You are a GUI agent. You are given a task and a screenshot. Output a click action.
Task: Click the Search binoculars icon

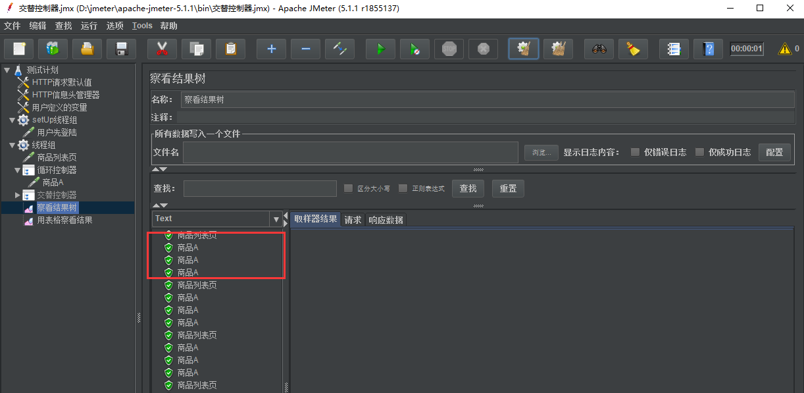click(x=599, y=49)
